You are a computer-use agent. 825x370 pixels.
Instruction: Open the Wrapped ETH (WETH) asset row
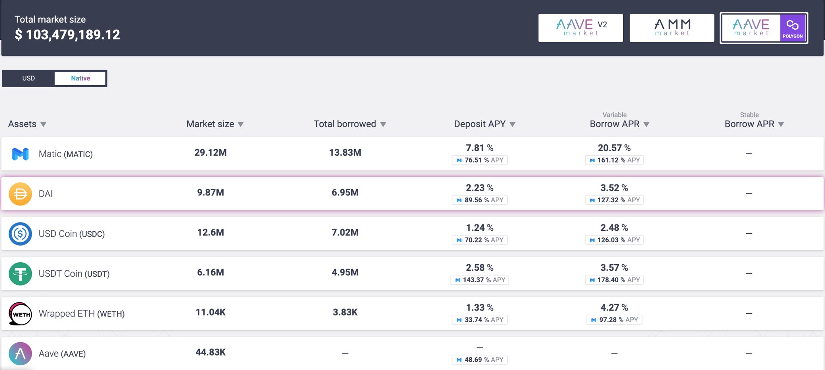[x=412, y=314]
